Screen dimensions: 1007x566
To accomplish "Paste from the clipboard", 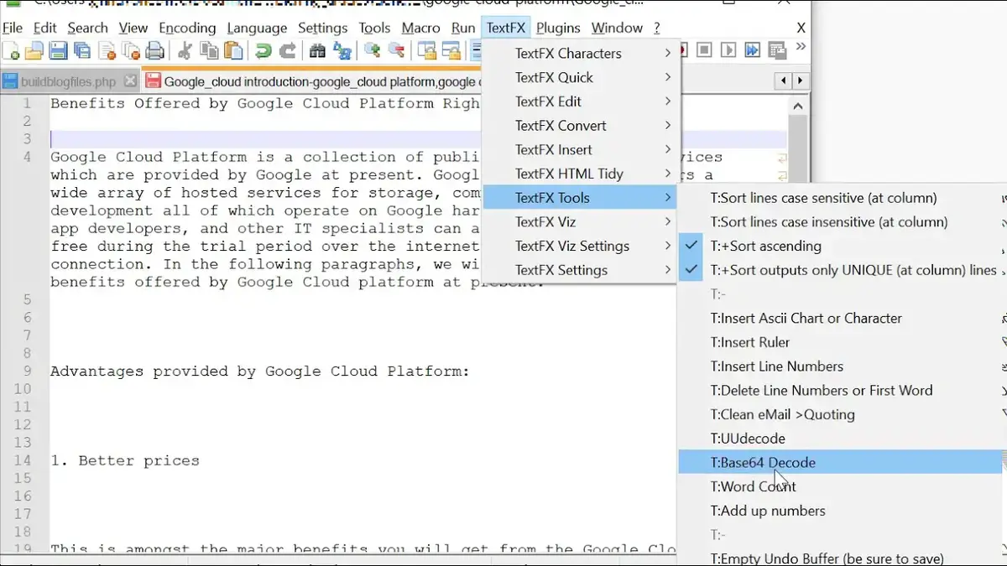I will tap(232, 52).
